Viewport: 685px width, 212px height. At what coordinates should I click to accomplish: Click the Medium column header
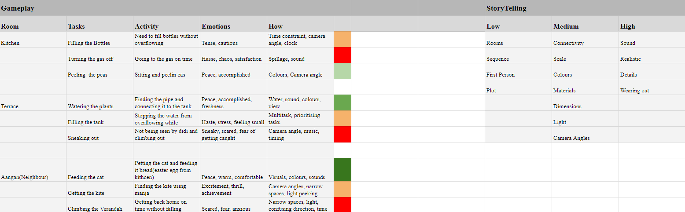(566, 26)
